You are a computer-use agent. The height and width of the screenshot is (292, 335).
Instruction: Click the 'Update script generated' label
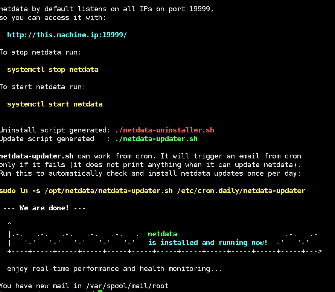click(47, 139)
